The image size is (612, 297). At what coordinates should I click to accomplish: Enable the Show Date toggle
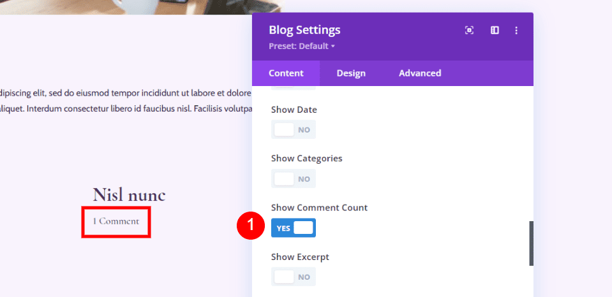coord(294,129)
